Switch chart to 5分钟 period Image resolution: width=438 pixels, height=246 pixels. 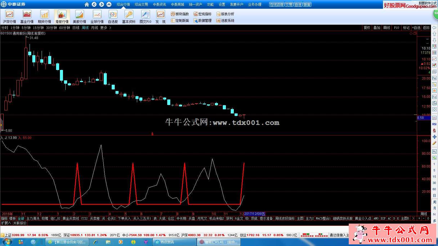point(26,28)
